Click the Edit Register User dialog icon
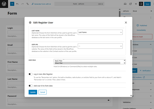 click(30, 23)
